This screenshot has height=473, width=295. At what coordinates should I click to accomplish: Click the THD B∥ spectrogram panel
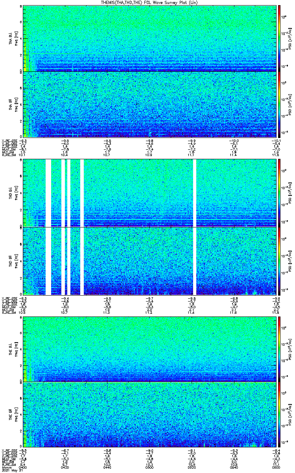point(149,261)
